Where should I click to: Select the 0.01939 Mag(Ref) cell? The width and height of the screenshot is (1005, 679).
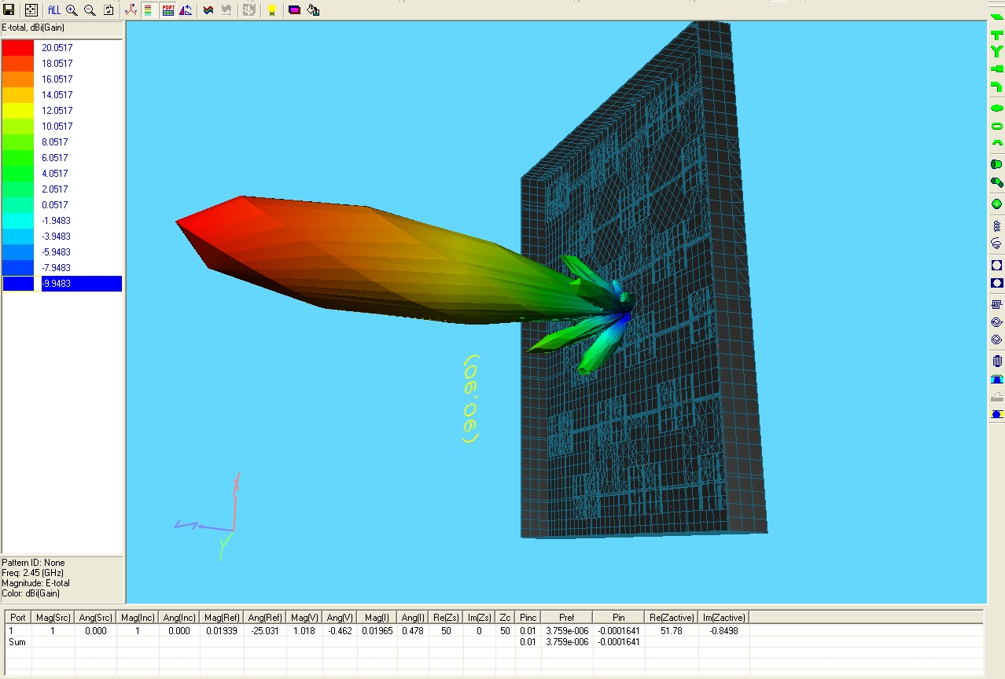pyautogui.click(x=221, y=630)
